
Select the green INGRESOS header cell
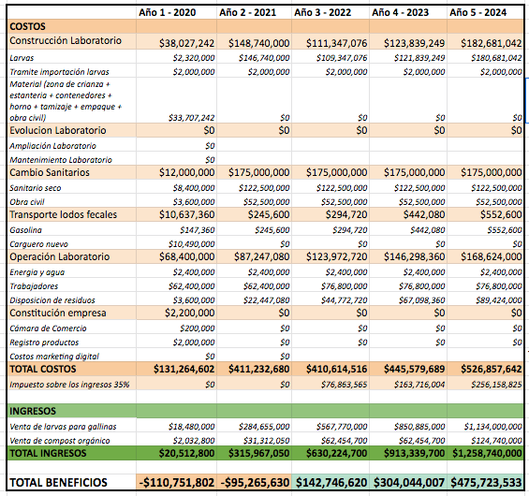point(71,411)
